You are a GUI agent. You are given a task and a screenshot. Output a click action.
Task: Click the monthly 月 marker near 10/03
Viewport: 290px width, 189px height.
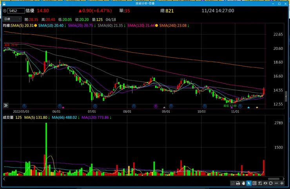205,106
